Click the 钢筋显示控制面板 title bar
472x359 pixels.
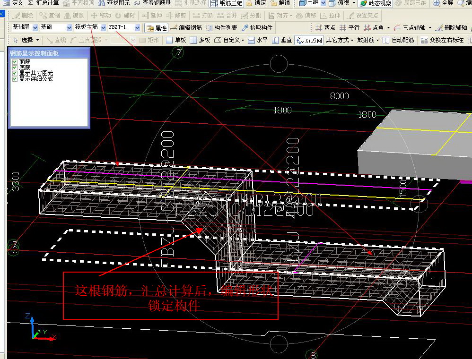click(x=49, y=53)
